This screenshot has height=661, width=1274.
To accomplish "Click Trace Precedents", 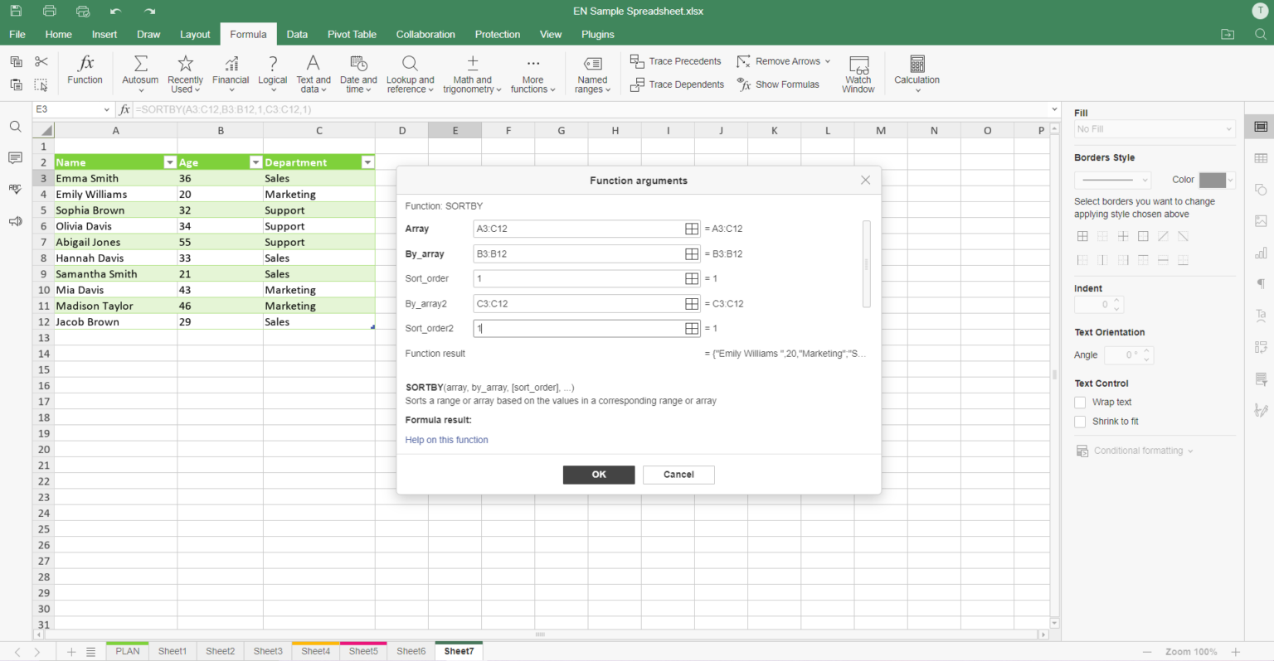I will coord(675,60).
